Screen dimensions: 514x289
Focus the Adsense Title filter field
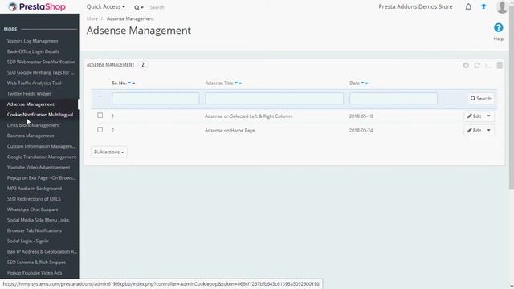275,98
